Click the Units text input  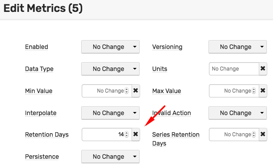coord(234,69)
